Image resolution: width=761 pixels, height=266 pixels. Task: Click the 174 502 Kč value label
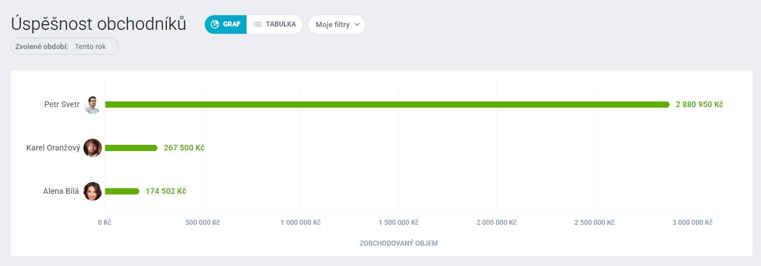(x=166, y=191)
